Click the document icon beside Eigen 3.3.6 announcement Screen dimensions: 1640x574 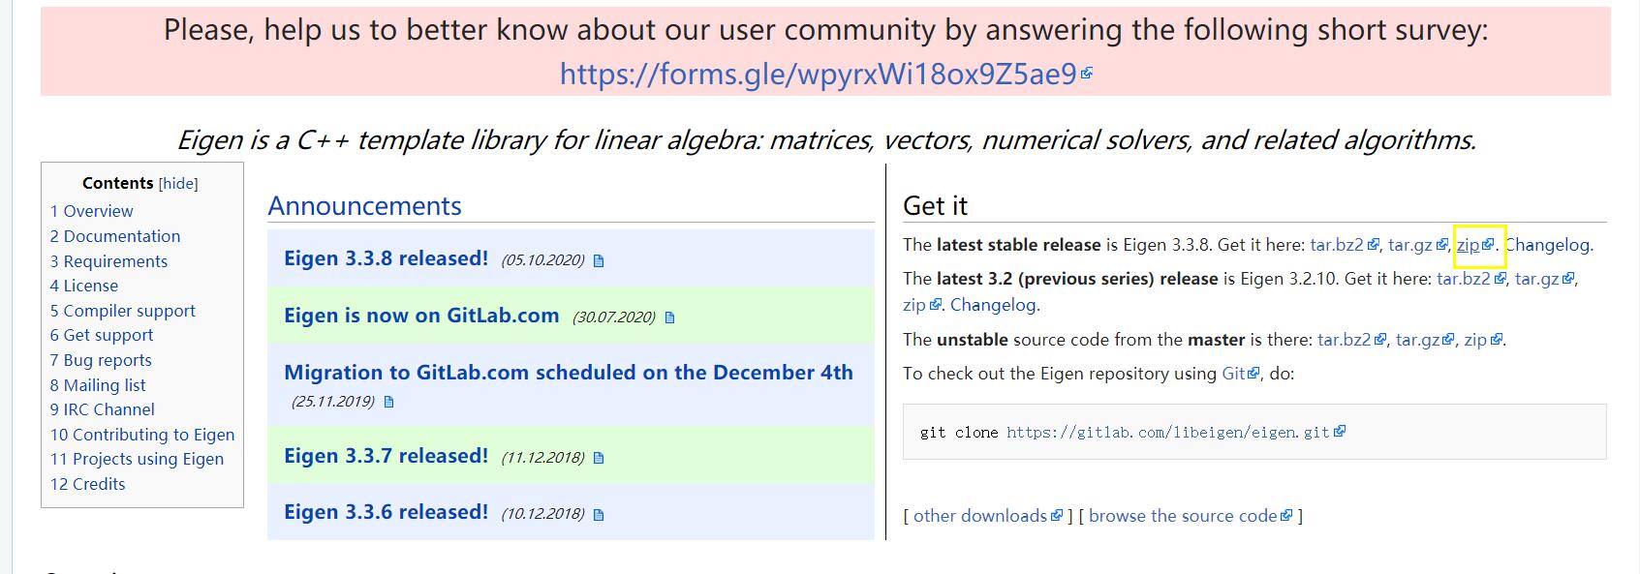600,513
